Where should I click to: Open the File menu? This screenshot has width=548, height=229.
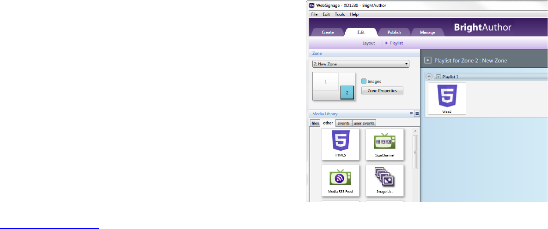coord(314,14)
